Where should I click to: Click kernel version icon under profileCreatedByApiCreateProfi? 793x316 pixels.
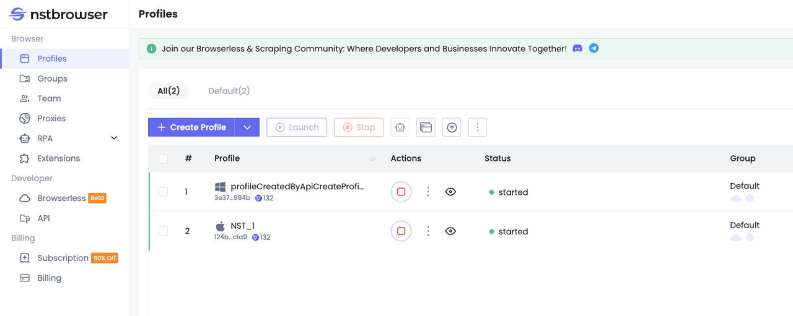point(258,199)
